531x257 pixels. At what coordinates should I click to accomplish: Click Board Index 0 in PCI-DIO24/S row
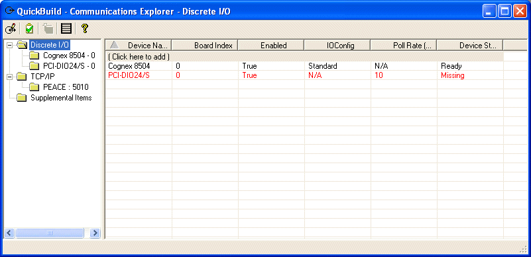click(x=205, y=75)
